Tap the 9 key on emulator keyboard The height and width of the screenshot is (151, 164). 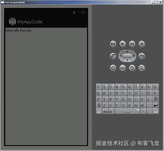[x=149, y=87]
